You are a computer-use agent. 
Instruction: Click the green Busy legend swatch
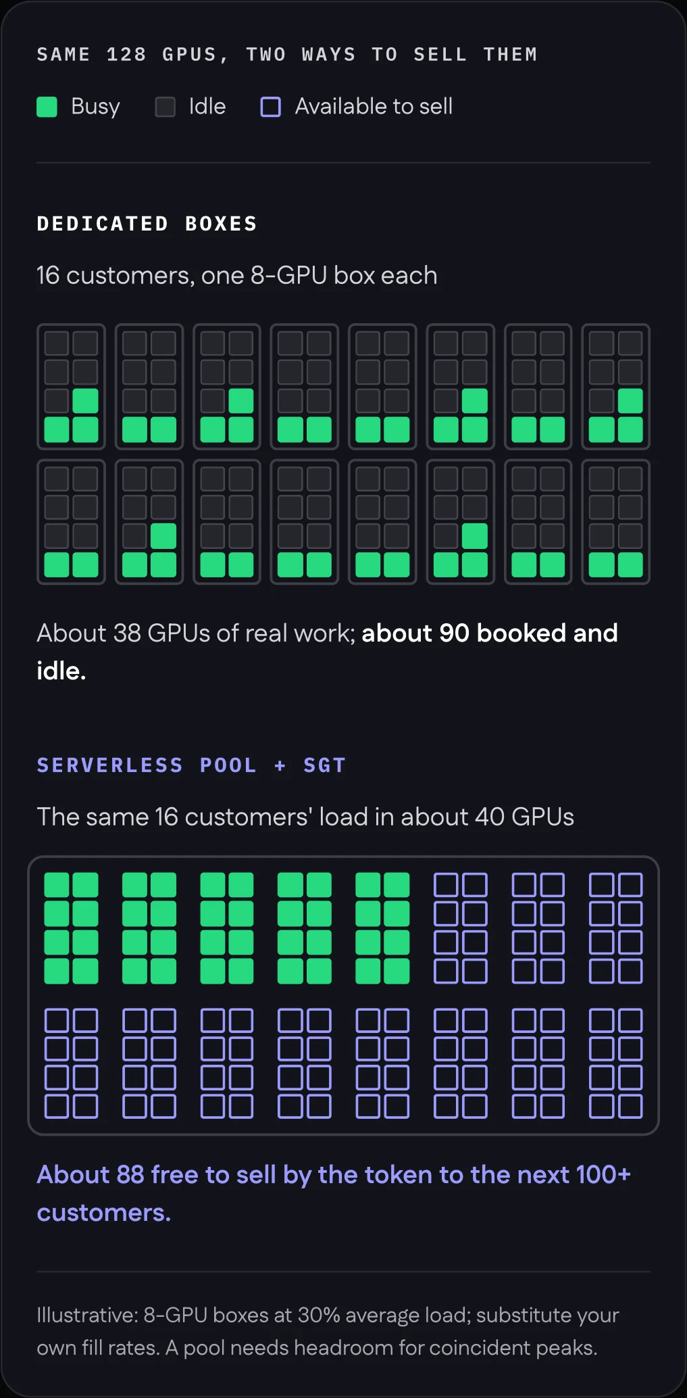47,107
